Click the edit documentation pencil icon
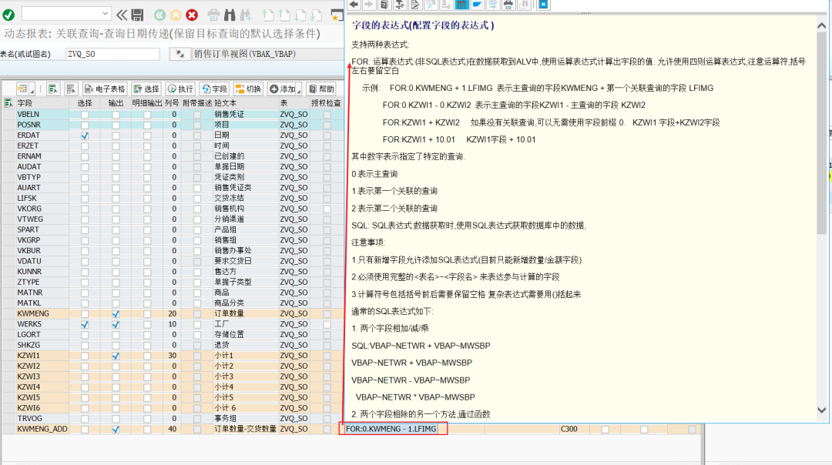The image size is (832, 465). click(x=415, y=5)
